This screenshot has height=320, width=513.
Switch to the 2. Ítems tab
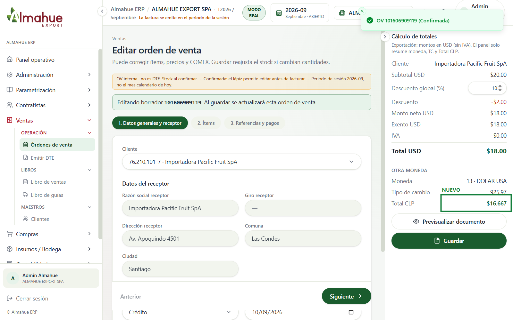click(x=206, y=123)
